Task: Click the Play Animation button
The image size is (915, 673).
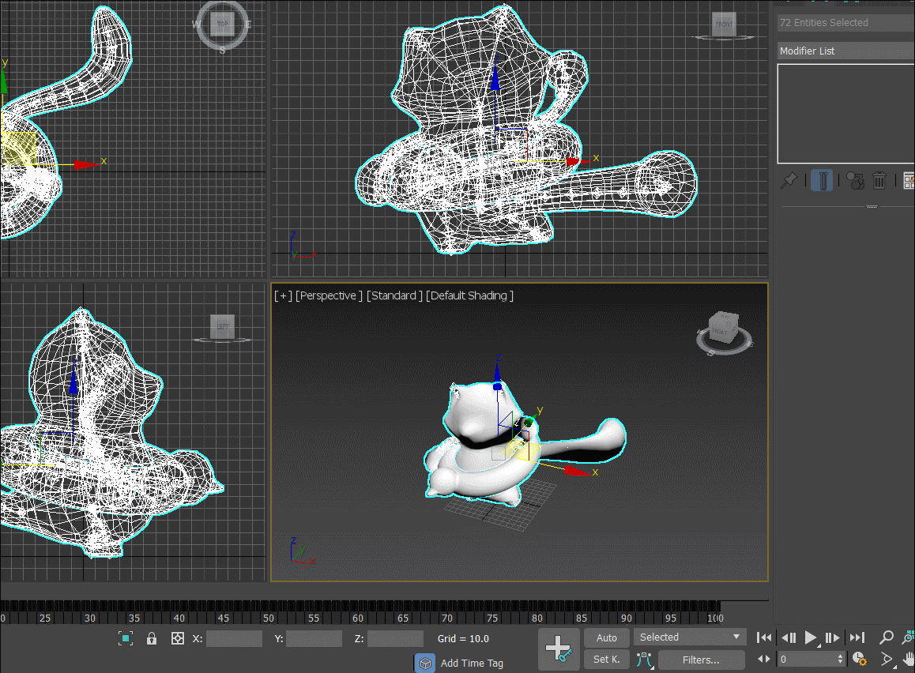Action: [811, 637]
